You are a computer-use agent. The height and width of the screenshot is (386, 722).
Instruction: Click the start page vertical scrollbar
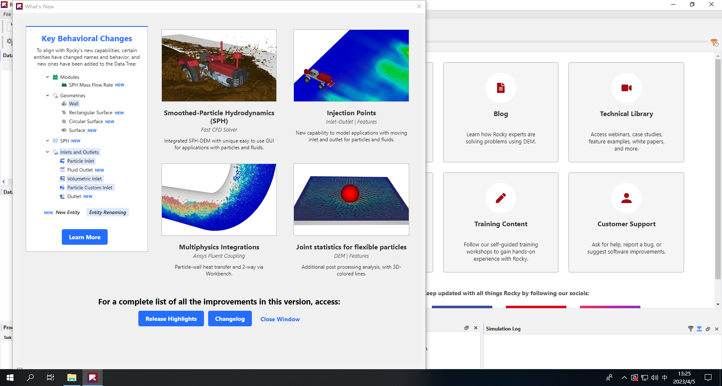(718, 169)
